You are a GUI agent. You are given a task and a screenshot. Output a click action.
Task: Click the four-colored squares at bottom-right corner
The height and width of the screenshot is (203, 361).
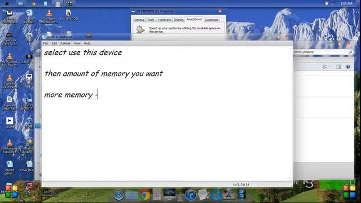[x=349, y=191]
